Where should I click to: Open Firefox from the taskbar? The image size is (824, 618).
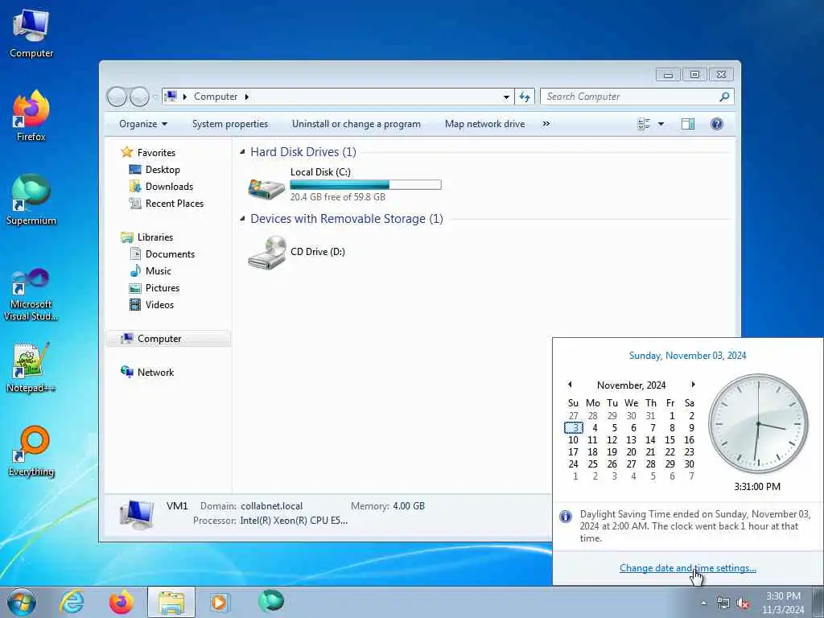click(x=122, y=602)
